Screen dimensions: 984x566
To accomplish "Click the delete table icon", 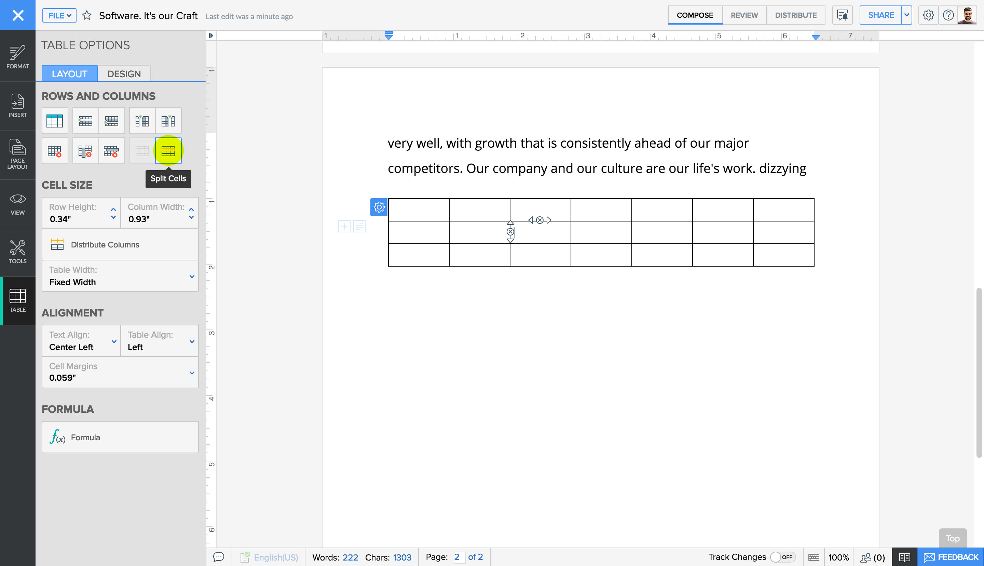I will [54, 151].
